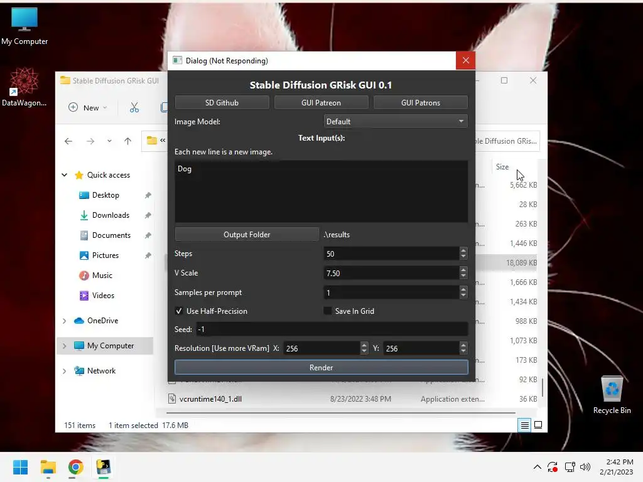The image size is (643, 482).
Task: Decrease resolution Y value
Action: coord(463,351)
